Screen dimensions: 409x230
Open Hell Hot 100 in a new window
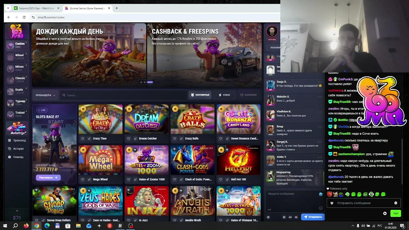(227, 180)
